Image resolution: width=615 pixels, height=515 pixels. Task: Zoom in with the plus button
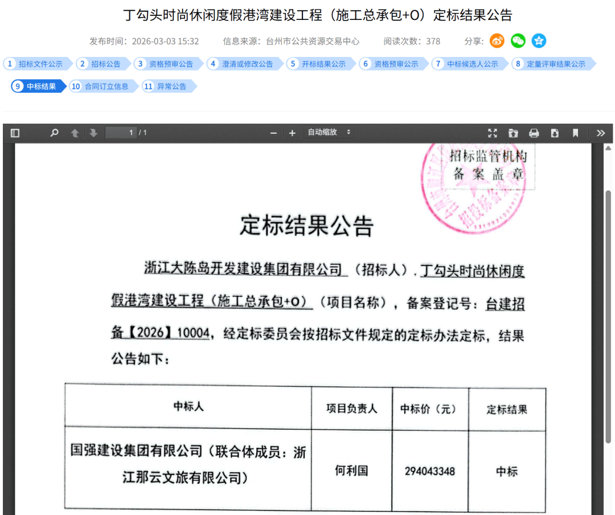pos(292,133)
